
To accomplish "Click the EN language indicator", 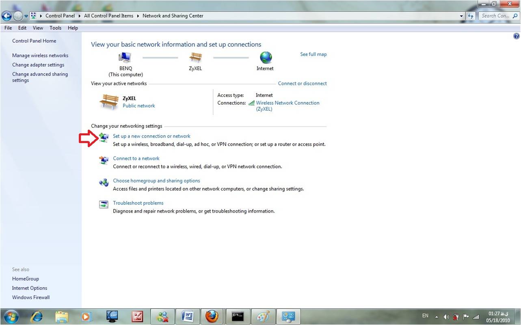I will click(425, 316).
